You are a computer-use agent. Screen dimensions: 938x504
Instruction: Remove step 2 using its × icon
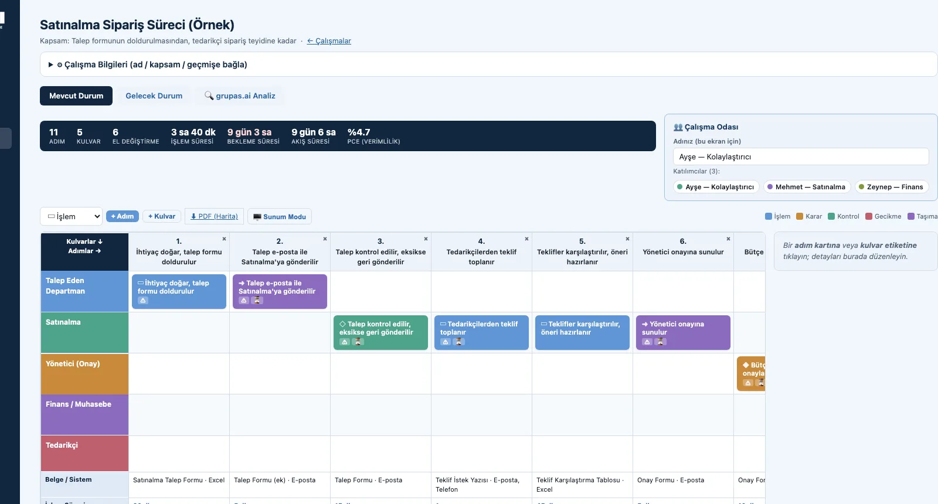[325, 239]
